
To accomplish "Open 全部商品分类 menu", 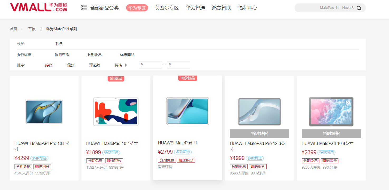I will click(x=104, y=8).
